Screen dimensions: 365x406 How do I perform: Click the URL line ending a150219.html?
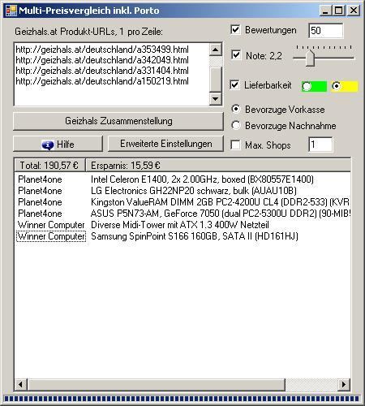[102, 81]
